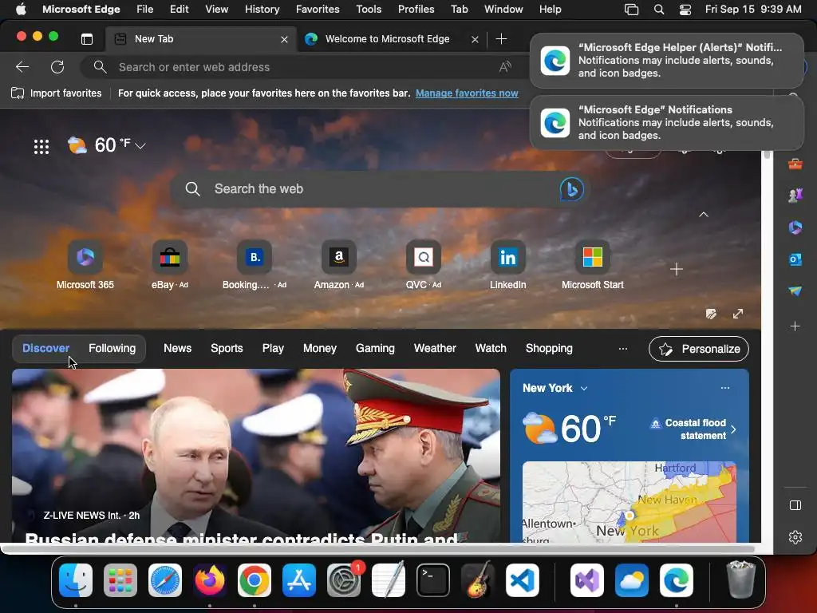Open weather card options menu
817x613 pixels.
coord(724,388)
